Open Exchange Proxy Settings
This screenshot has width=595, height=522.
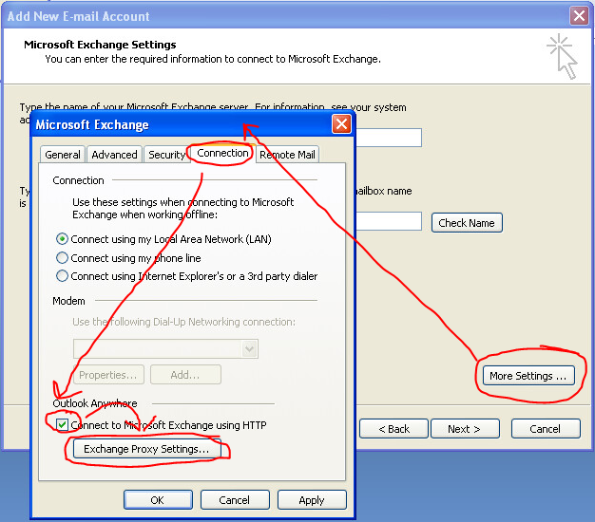pos(146,449)
